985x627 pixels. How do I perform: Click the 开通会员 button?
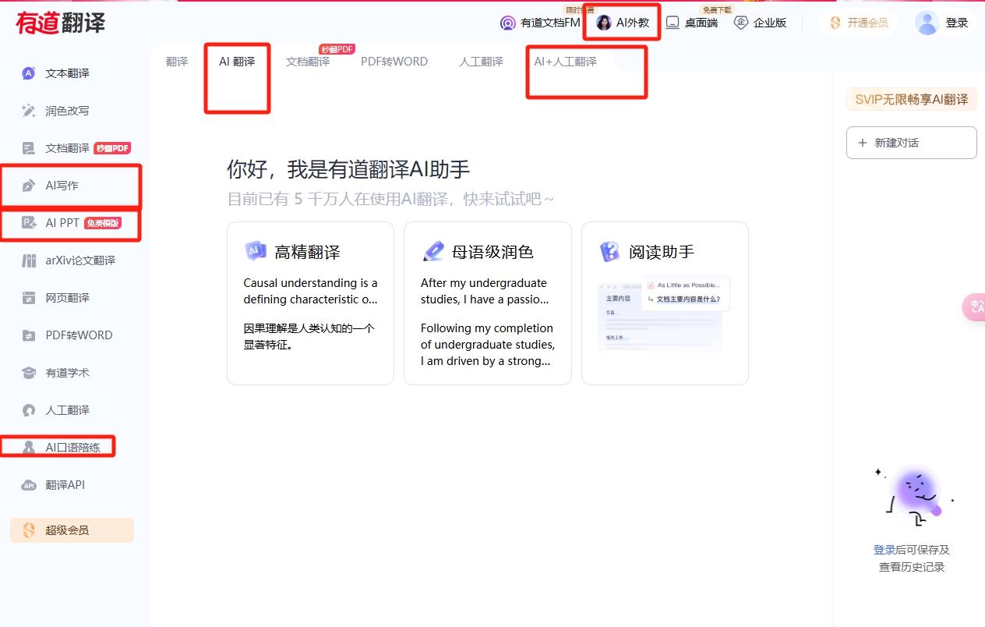click(858, 23)
